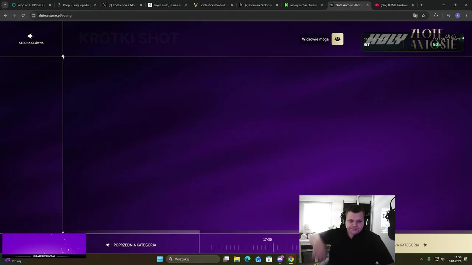Expand the tab search dropdown arrow

coord(5,5)
